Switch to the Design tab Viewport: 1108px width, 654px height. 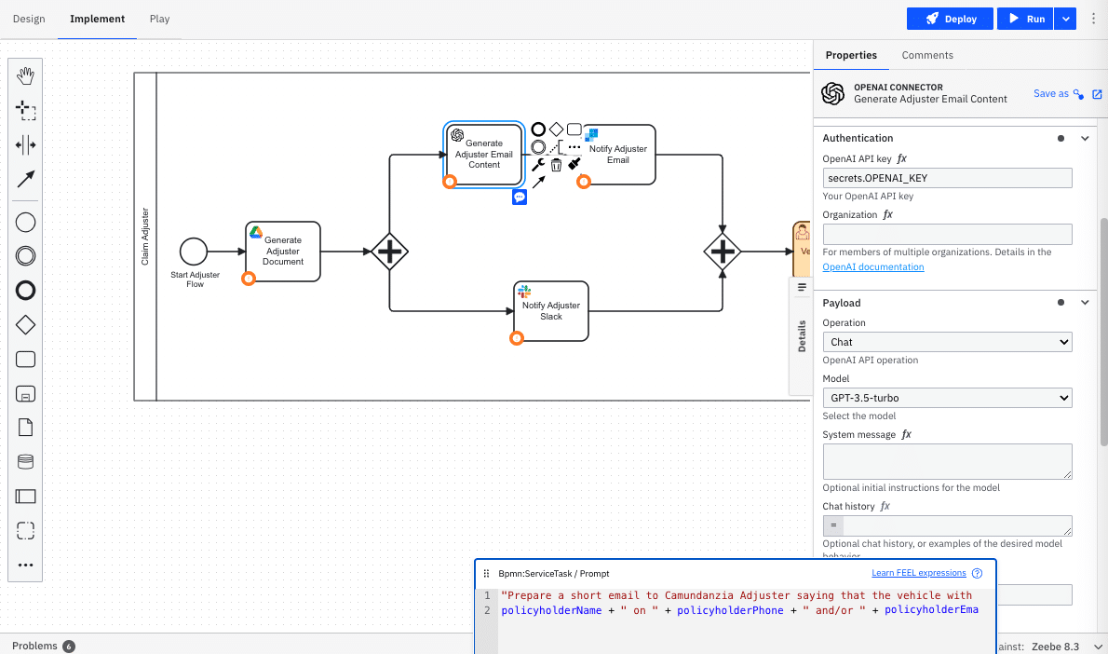point(29,19)
